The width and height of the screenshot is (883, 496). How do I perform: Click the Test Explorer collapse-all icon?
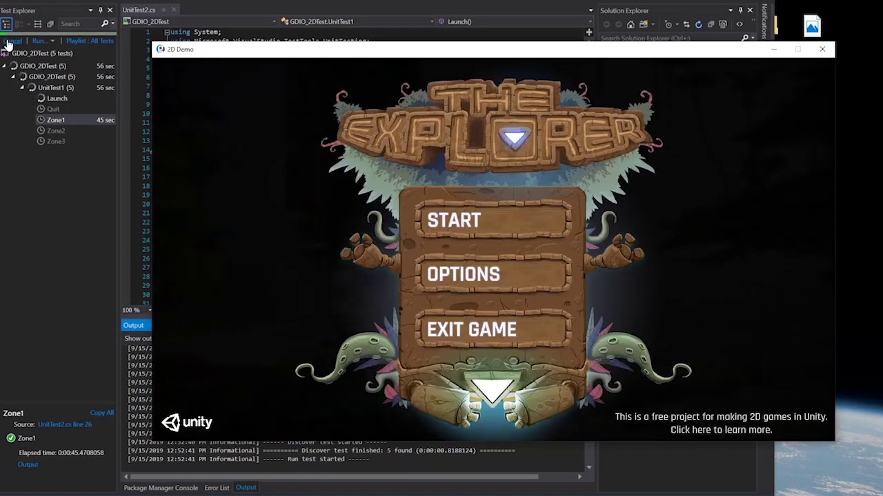pos(50,24)
